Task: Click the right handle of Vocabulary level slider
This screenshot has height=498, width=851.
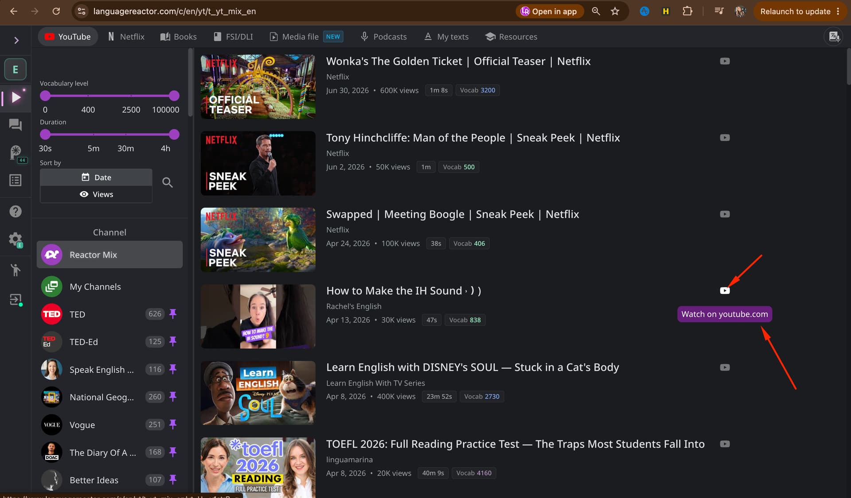Action: [174, 96]
